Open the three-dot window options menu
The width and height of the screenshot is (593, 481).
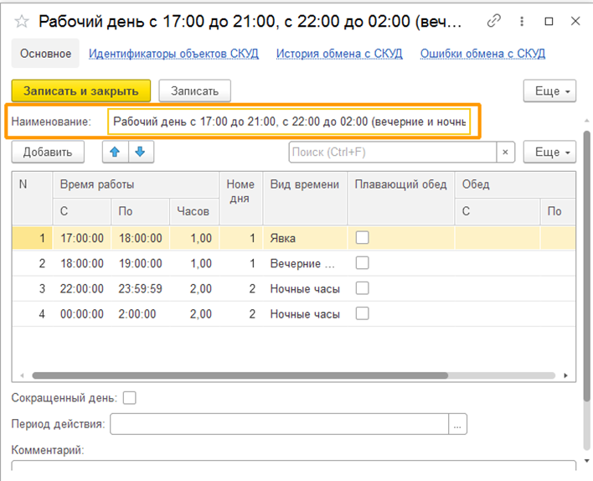click(x=522, y=21)
